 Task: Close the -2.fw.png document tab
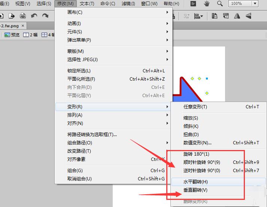(x=23, y=26)
